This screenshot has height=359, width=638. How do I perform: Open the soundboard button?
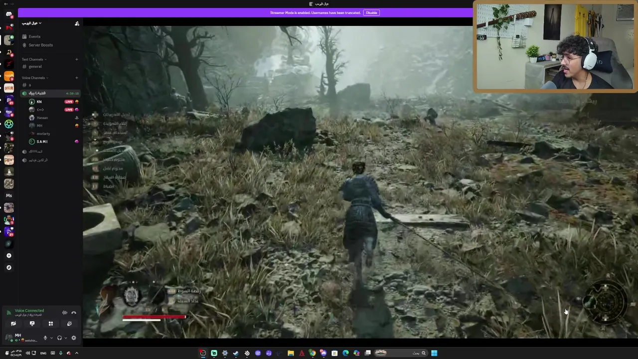69,324
